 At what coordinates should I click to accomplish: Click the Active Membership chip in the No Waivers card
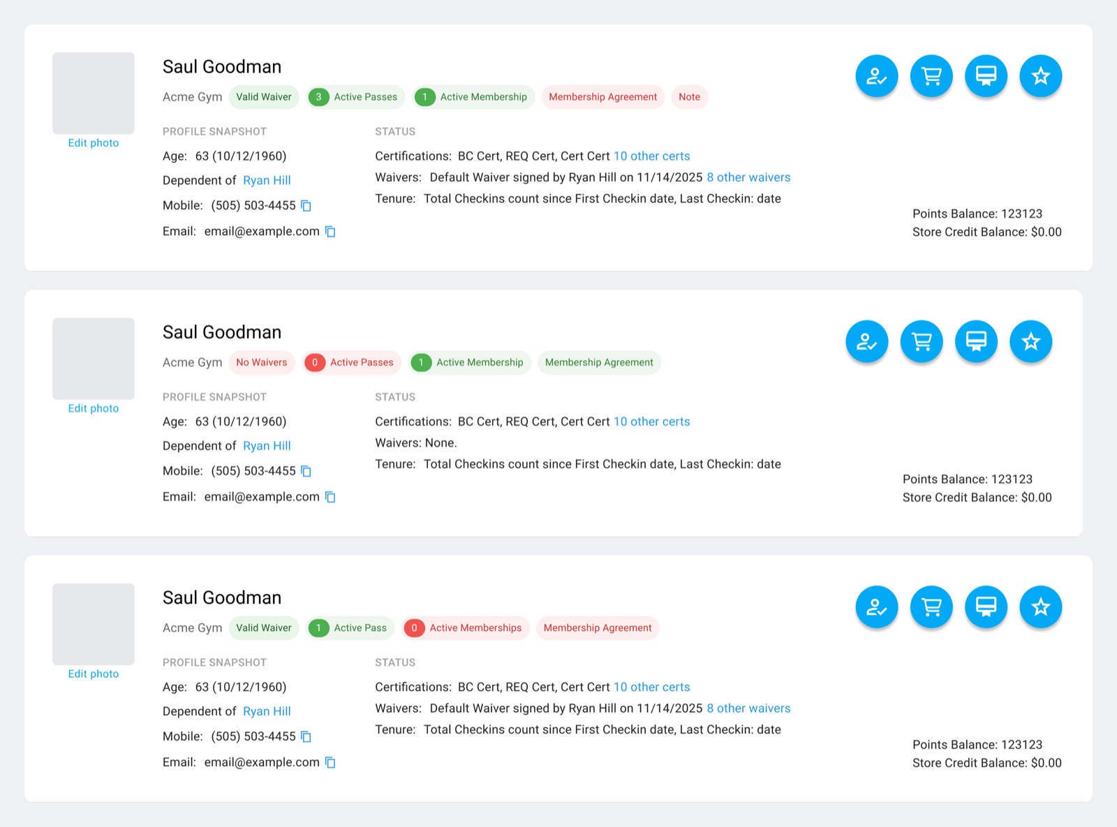[x=470, y=362]
